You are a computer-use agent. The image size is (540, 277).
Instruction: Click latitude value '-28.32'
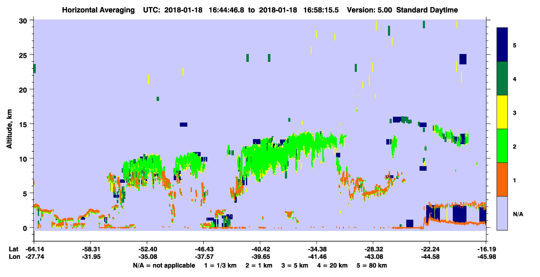point(373,249)
